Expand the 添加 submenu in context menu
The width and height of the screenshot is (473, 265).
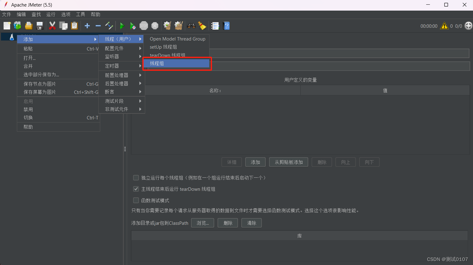pos(58,39)
